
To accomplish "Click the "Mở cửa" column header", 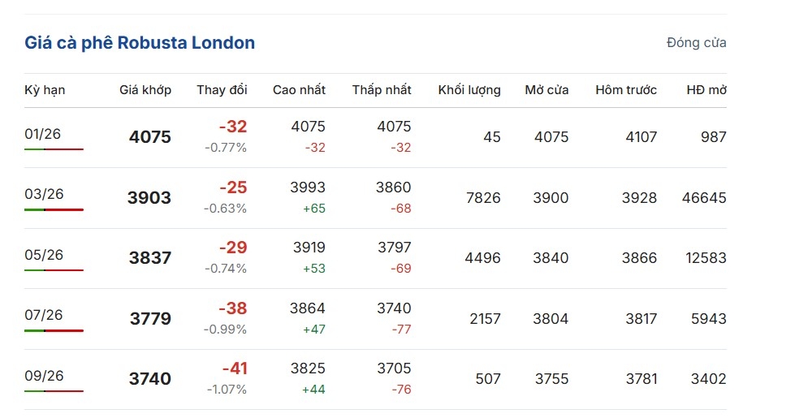I will point(547,90).
